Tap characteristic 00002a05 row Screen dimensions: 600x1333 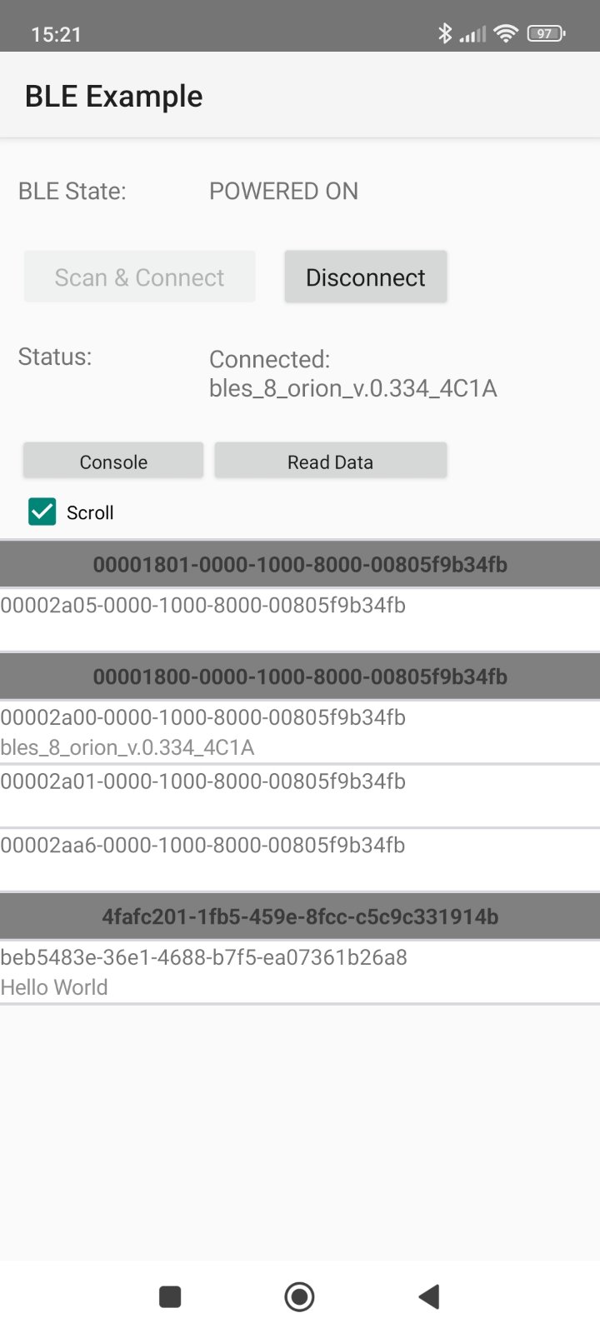click(x=300, y=618)
